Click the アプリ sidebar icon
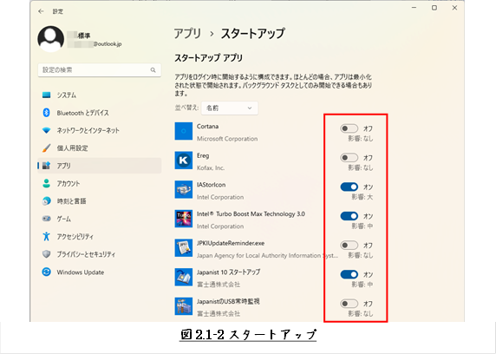 click(47, 165)
